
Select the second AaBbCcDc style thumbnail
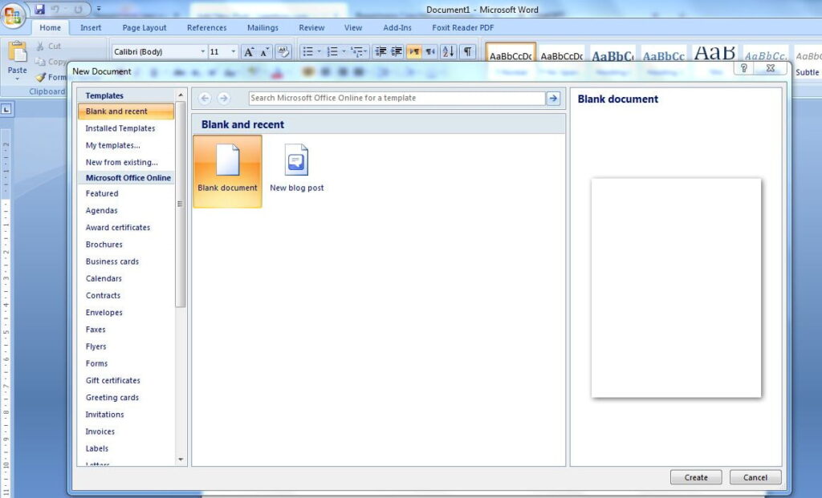(561, 55)
